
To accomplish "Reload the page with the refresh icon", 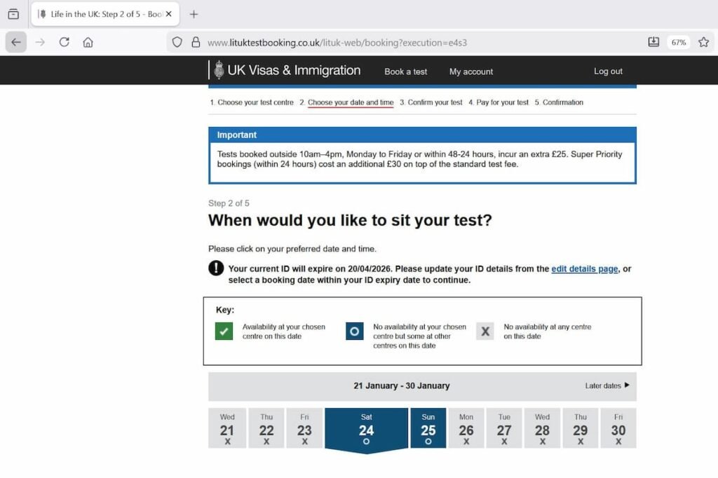I will click(x=64, y=42).
